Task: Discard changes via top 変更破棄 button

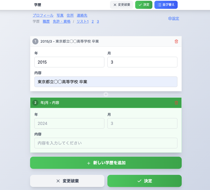Action: (x=121, y=5)
